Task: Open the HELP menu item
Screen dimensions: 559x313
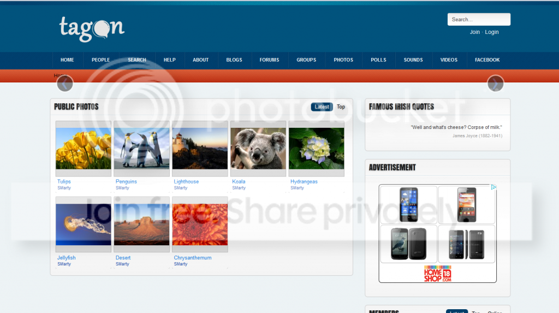Action: (x=169, y=60)
